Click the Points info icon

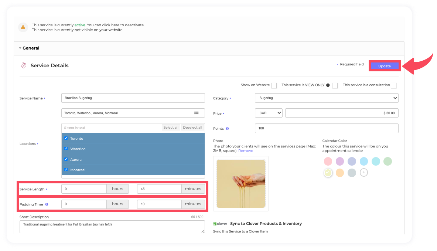point(227,129)
